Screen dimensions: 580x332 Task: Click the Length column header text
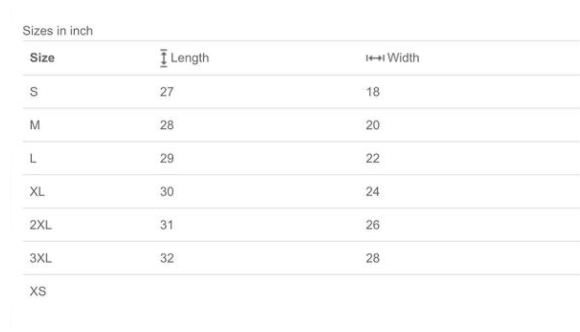(x=190, y=58)
